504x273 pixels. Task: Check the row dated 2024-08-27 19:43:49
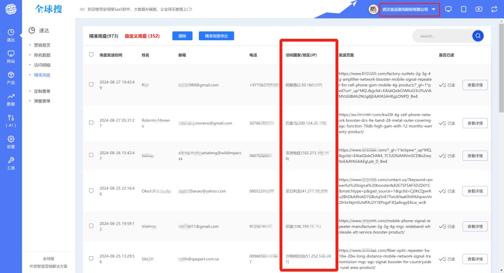point(91,85)
